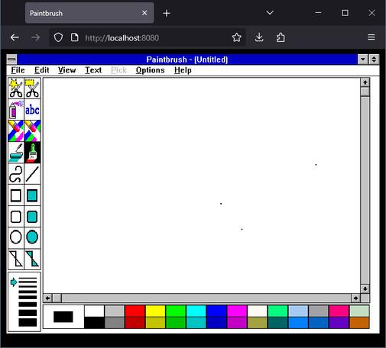386x348 pixels.
Task: Click the Paintbrush title bar maximize arrows
Action: [x=374, y=60]
